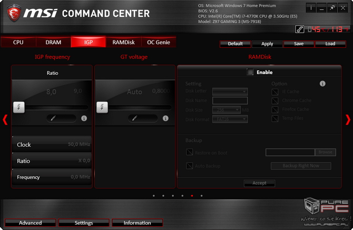Show info for RAMDisk Option section

tap(322, 84)
